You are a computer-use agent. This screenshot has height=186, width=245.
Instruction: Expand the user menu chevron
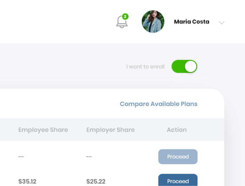pyautogui.click(x=221, y=23)
